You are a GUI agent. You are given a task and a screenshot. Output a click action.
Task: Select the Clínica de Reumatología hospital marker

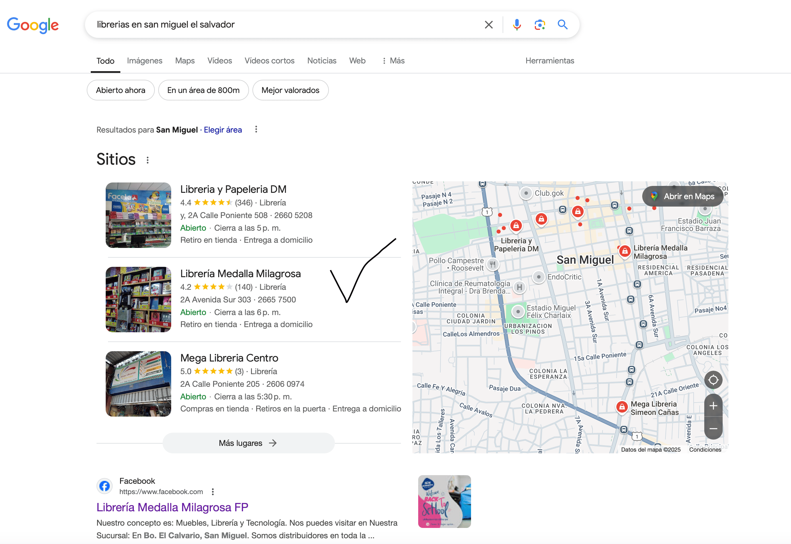(519, 287)
